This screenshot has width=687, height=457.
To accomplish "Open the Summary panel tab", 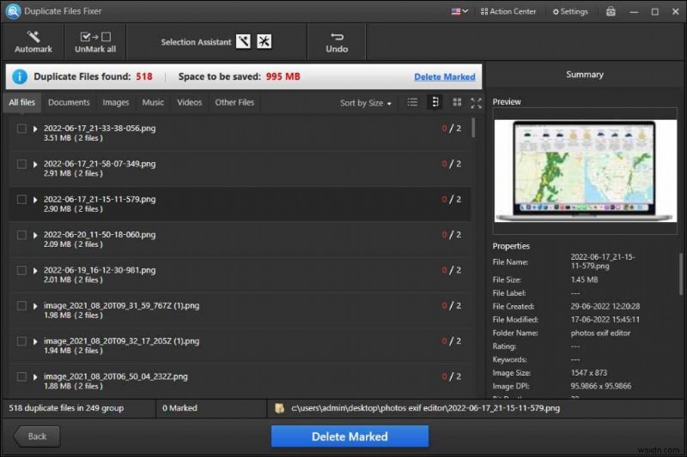I will [x=585, y=75].
